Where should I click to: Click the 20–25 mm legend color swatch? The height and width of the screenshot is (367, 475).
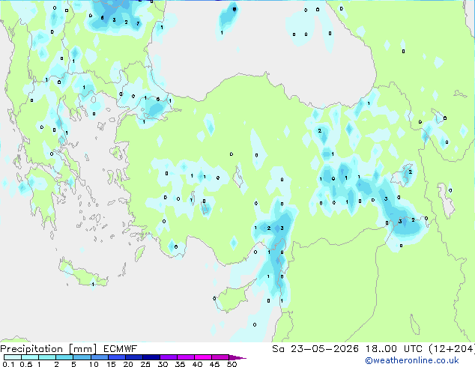(x=134, y=357)
